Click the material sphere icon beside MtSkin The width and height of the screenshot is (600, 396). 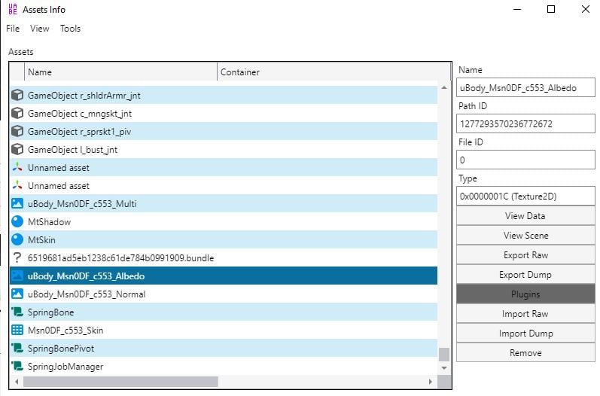(x=17, y=239)
